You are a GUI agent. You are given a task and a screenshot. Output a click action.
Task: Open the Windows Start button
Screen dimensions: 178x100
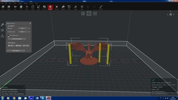(3, 98)
